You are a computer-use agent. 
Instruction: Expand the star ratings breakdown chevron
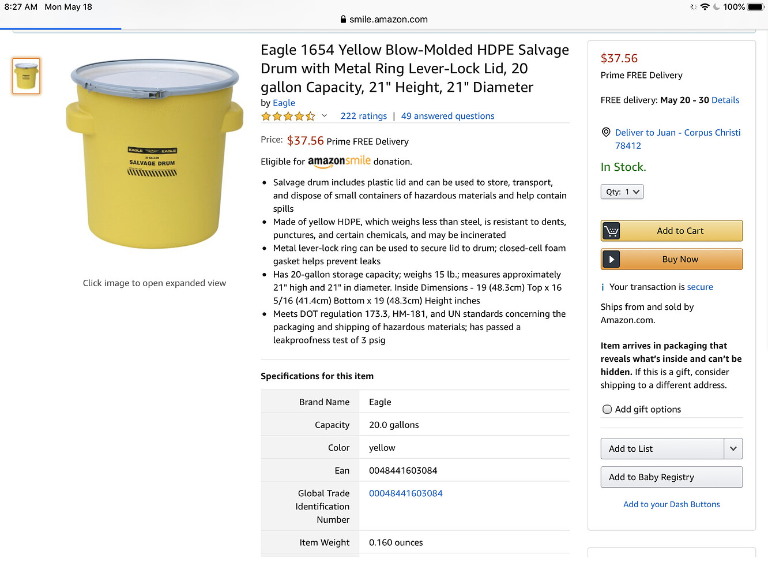(x=325, y=116)
